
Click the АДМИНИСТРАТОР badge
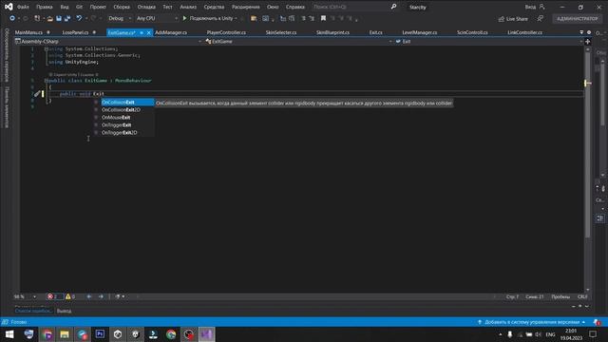[x=577, y=19]
